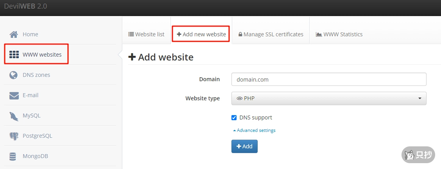441x169 pixels.
Task: Uncheck the DNS support checkbox
Action: coord(234,117)
